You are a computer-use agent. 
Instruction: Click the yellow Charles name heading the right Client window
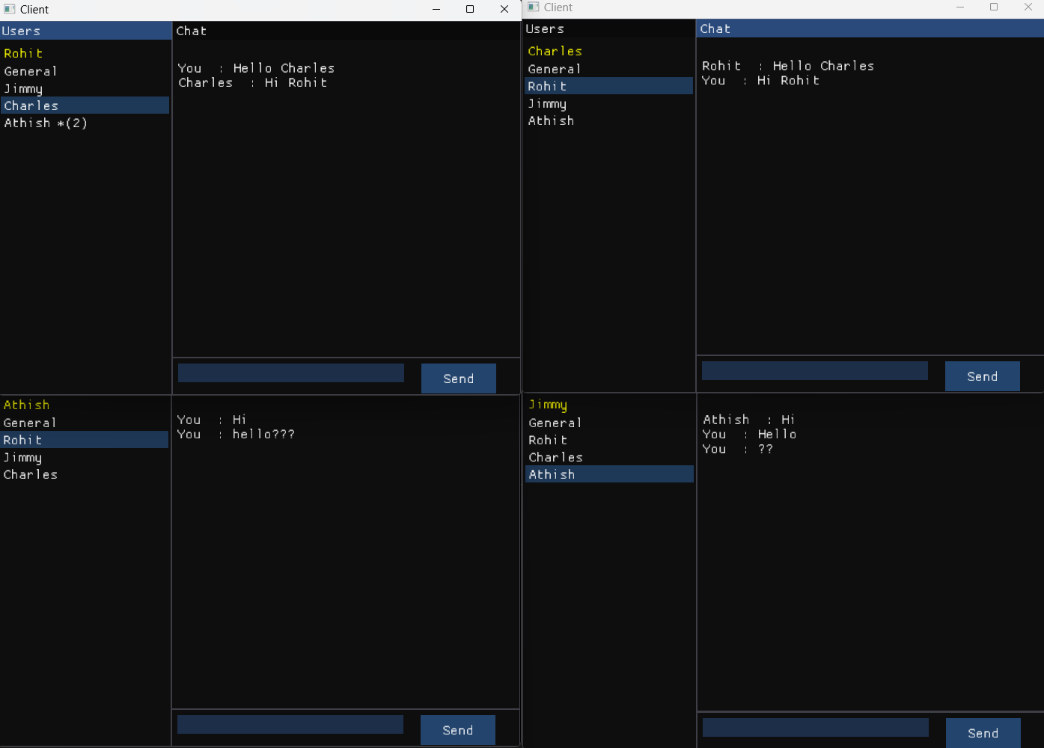pyautogui.click(x=555, y=51)
